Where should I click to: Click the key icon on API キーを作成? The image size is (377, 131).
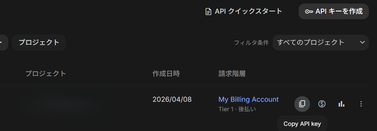309,12
